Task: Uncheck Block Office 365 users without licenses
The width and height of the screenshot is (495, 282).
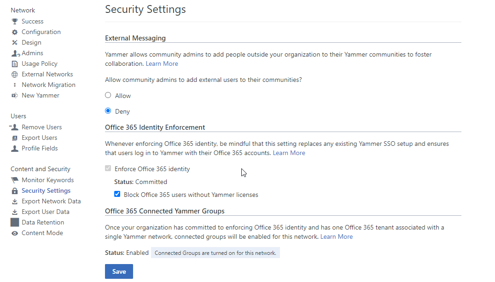Action: click(117, 194)
